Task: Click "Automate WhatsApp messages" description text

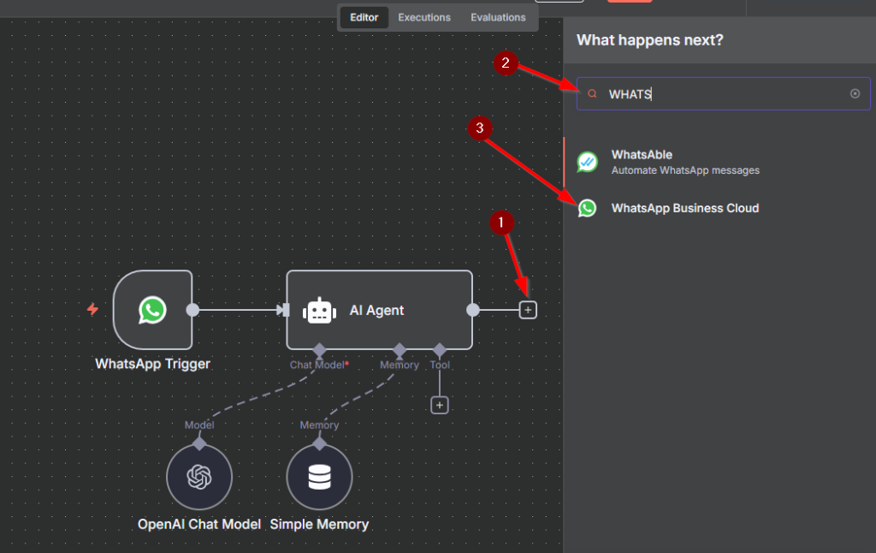Action: click(685, 170)
